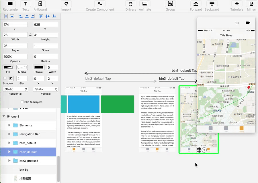The height and width of the screenshot is (183, 258).
Task: Click the Y position field
Action: click(x=46, y=25)
